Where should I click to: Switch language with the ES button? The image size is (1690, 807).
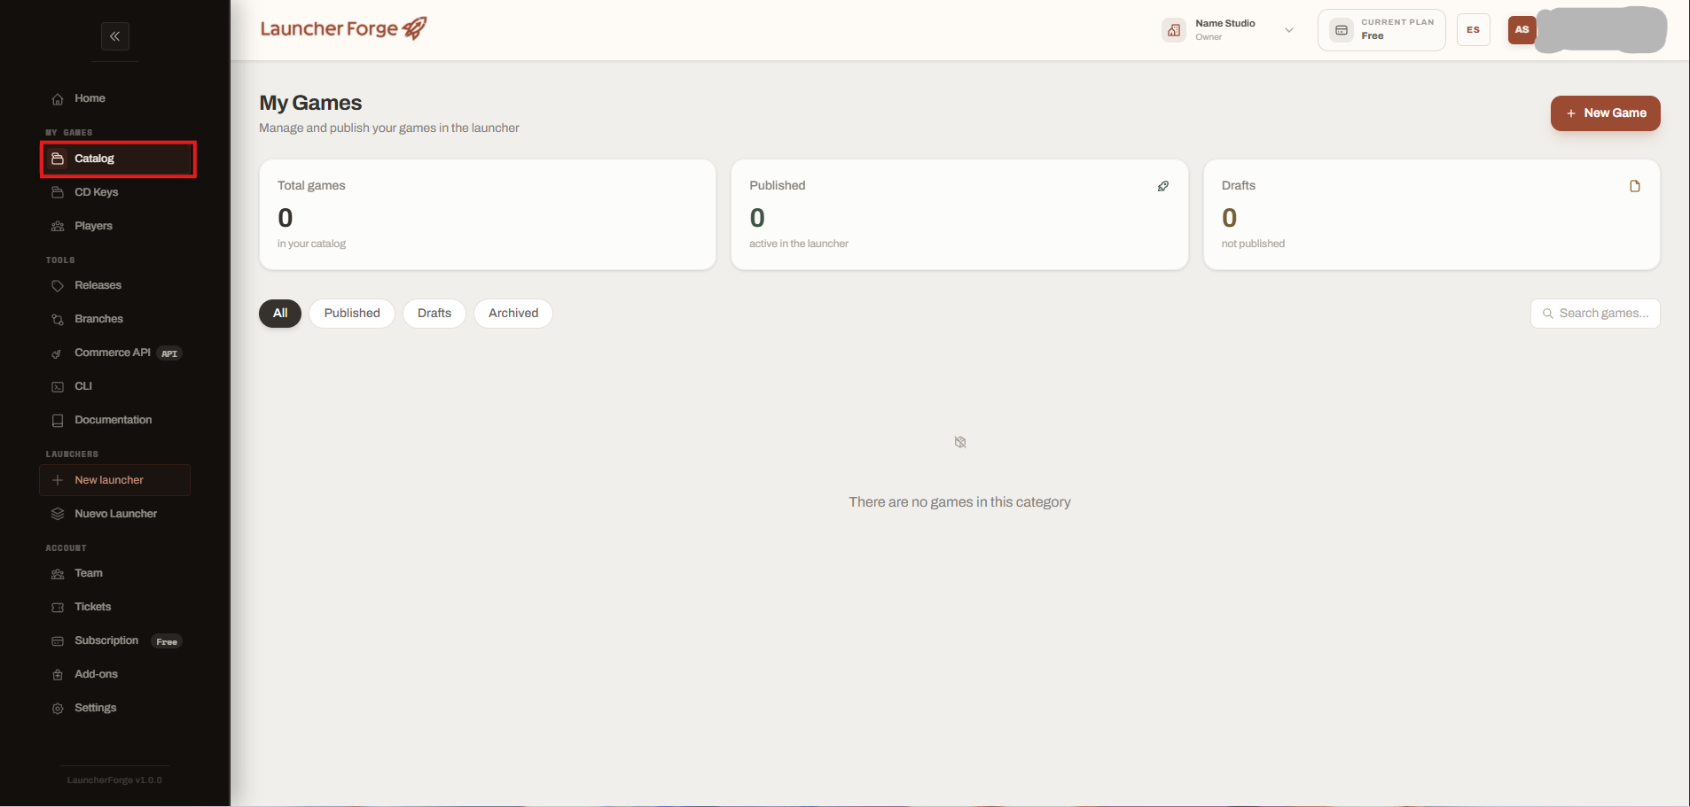pyautogui.click(x=1473, y=30)
